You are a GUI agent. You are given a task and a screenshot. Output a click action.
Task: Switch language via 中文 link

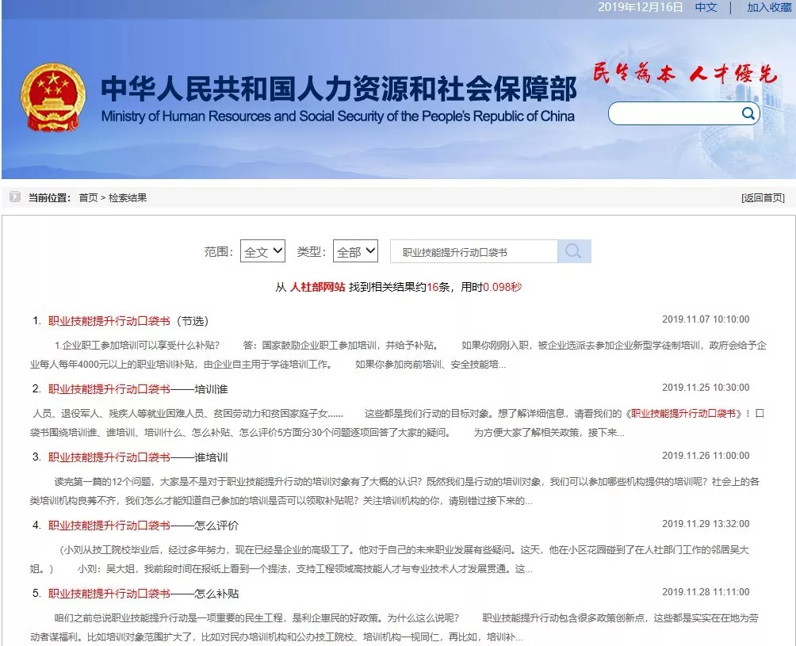[x=706, y=8]
